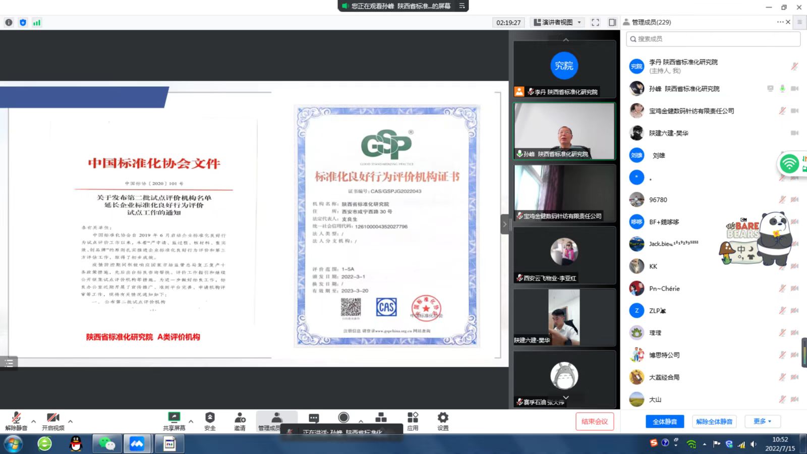Click the Share Screen button
This screenshot has width=807, height=454.
click(174, 421)
